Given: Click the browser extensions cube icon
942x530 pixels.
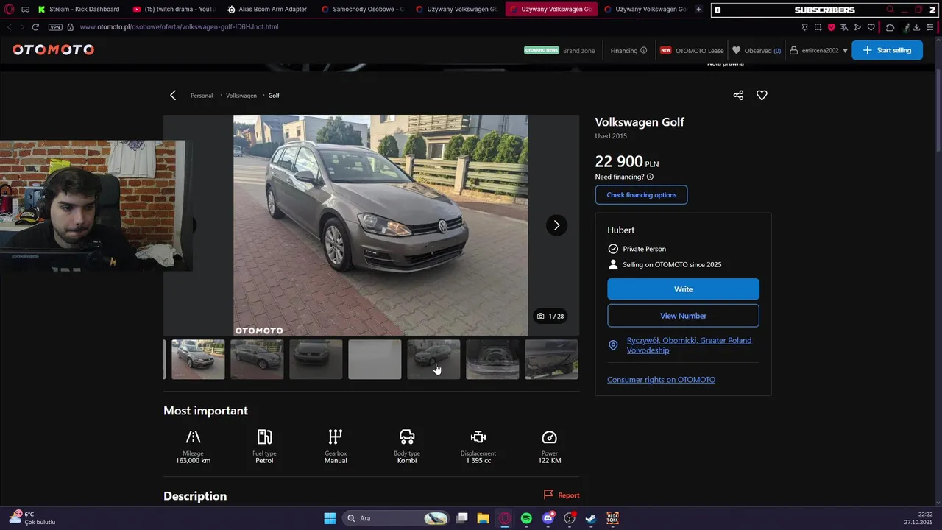Looking at the screenshot, I should pyautogui.click(x=890, y=27).
